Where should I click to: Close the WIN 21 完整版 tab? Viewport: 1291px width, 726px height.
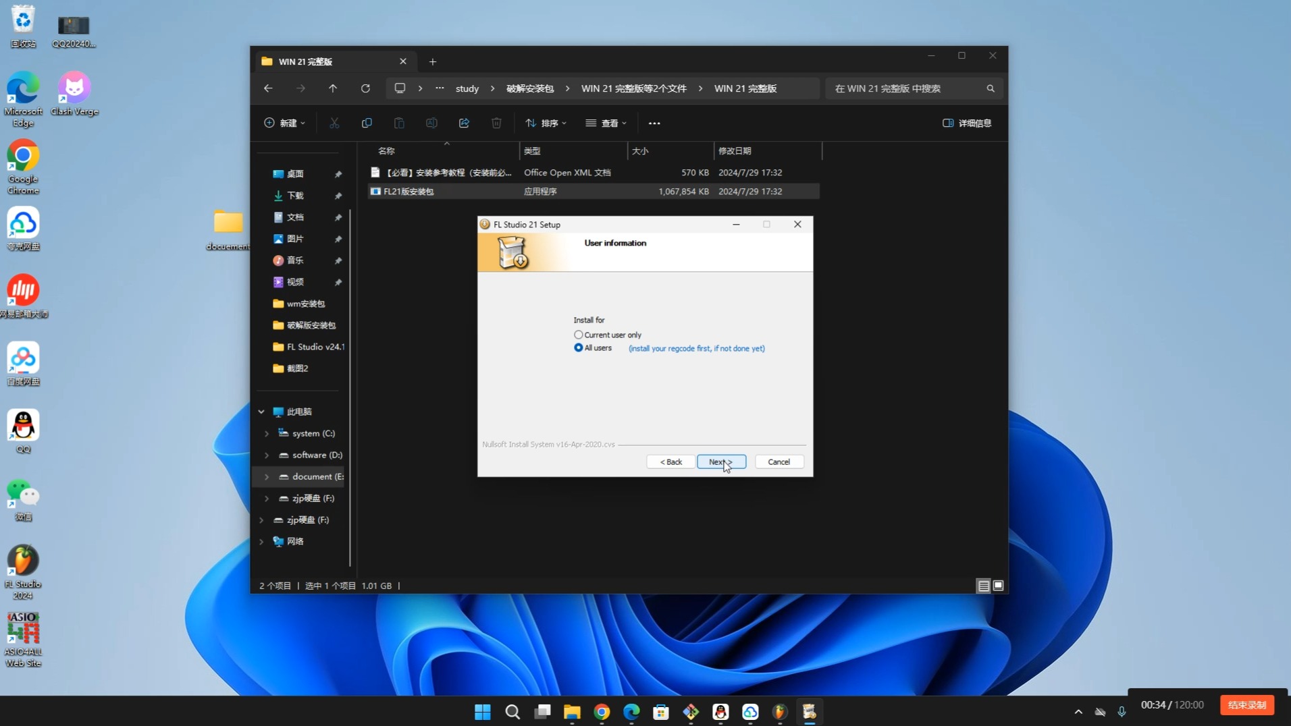point(403,61)
